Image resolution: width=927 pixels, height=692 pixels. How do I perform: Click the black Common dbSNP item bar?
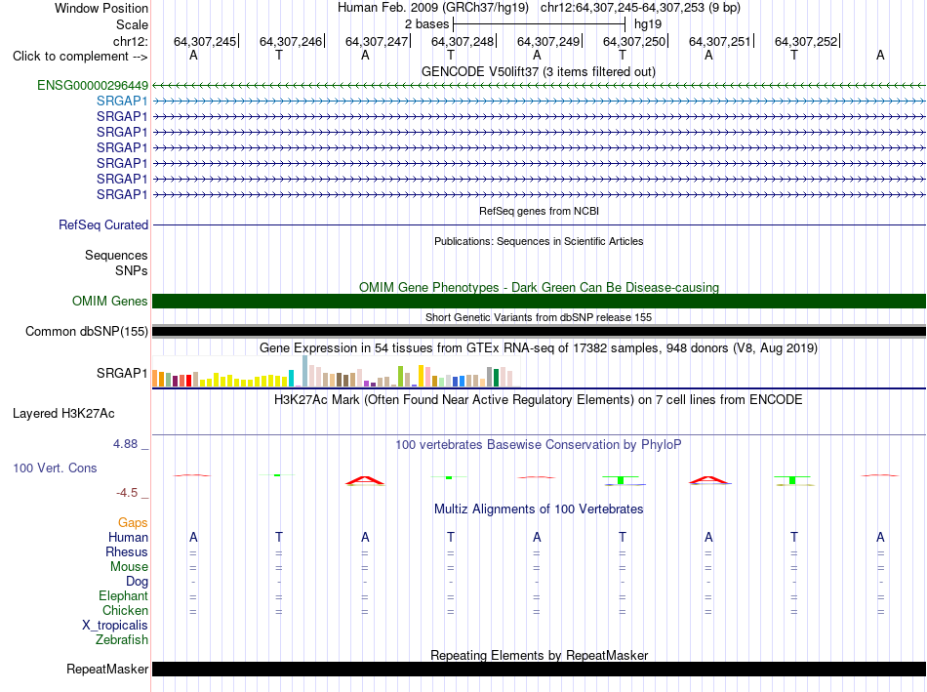click(x=539, y=331)
